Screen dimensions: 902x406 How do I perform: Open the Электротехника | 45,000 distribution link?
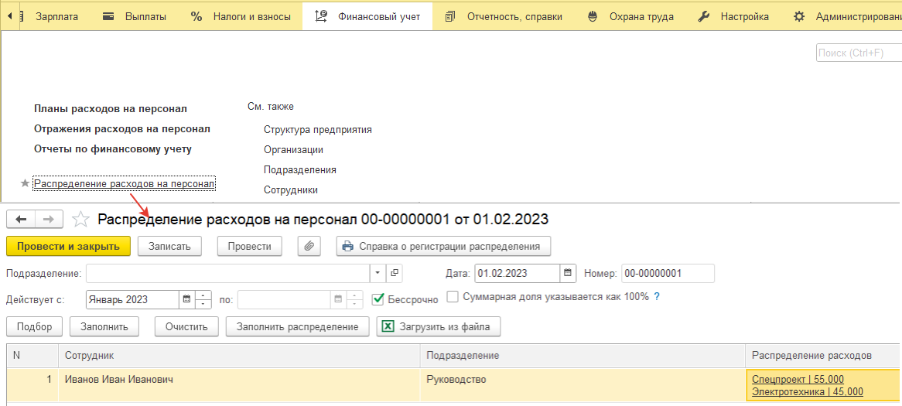[807, 392]
